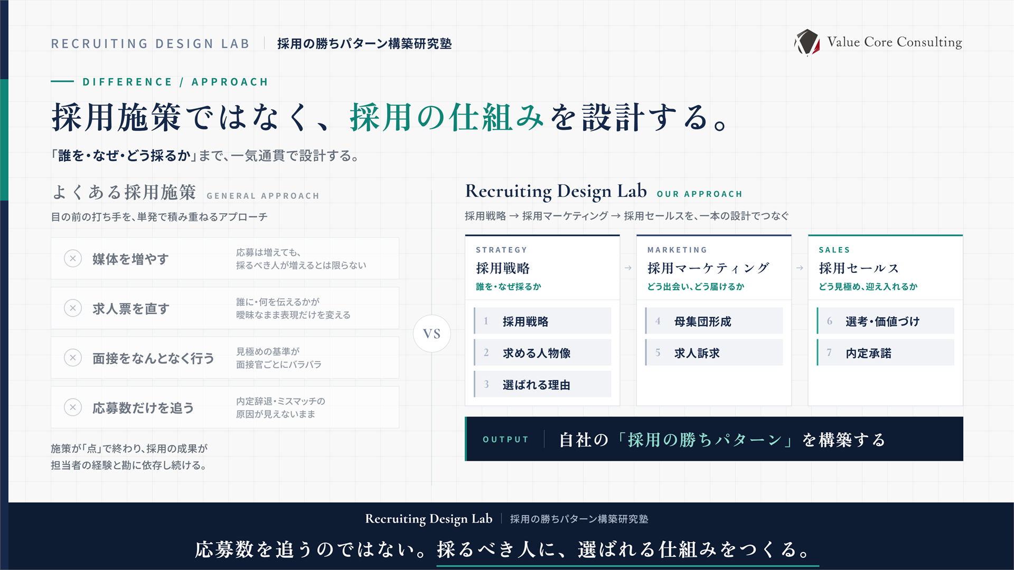Click 見極めの基準が面接官ごとにバラバラ description

click(278, 358)
